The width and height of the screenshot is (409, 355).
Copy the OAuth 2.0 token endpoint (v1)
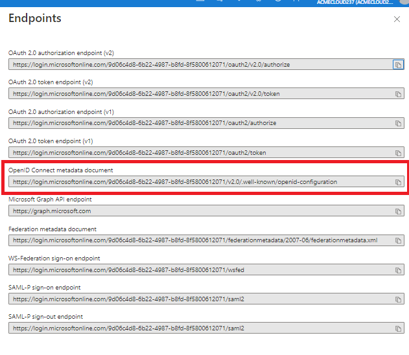pyautogui.click(x=398, y=153)
